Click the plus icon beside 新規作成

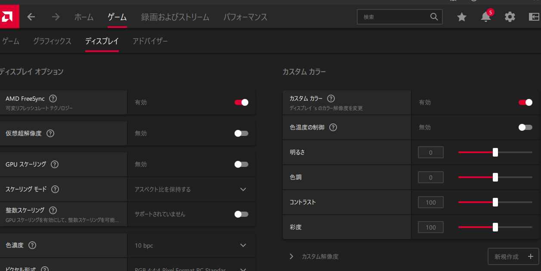530,256
